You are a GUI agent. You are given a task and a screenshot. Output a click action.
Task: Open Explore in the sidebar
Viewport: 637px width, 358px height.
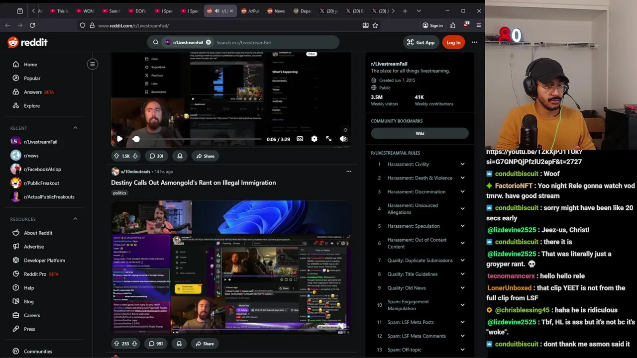pos(32,106)
